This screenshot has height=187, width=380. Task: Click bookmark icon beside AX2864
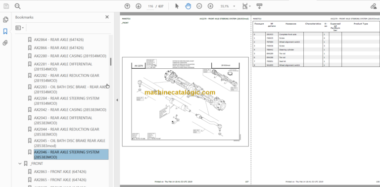[30, 40]
